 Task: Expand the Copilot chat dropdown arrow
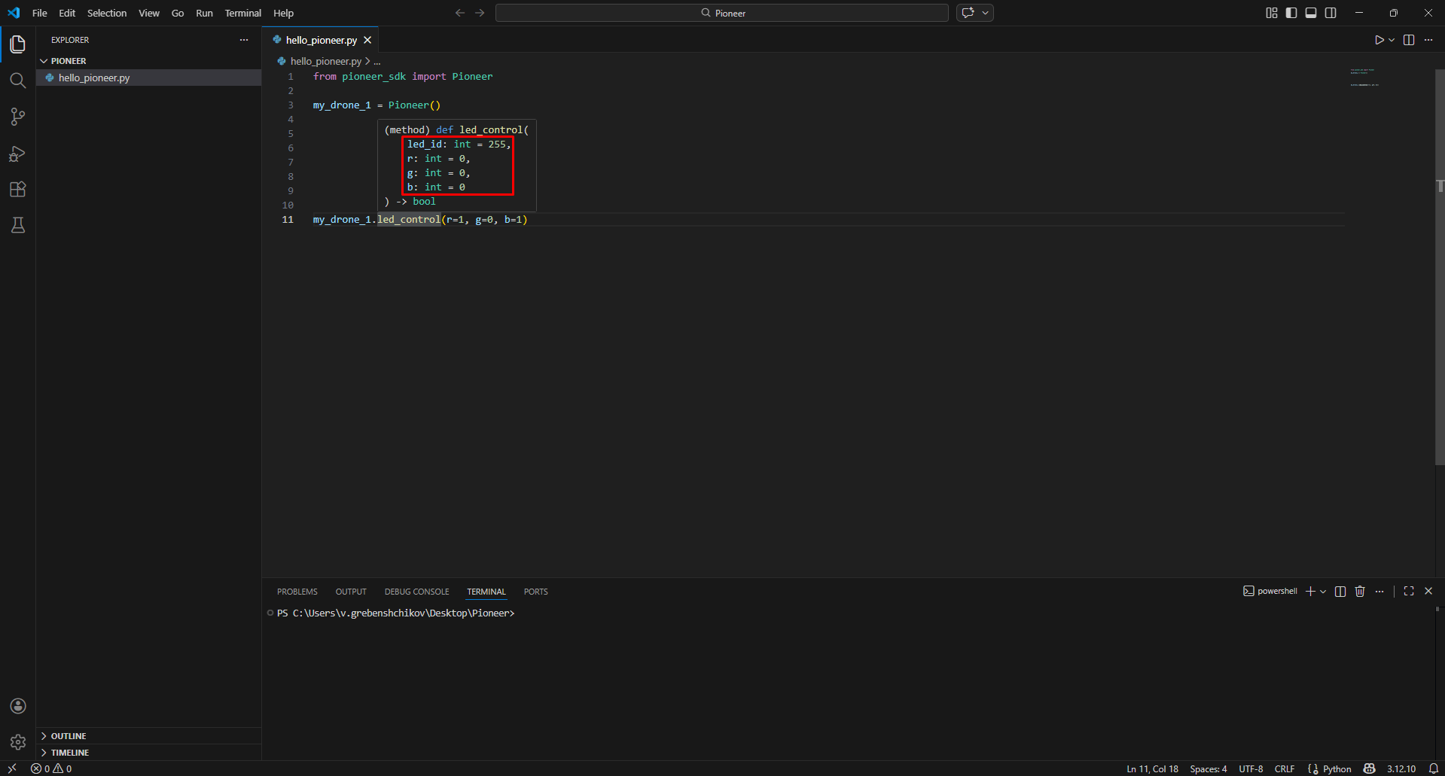[x=986, y=13]
